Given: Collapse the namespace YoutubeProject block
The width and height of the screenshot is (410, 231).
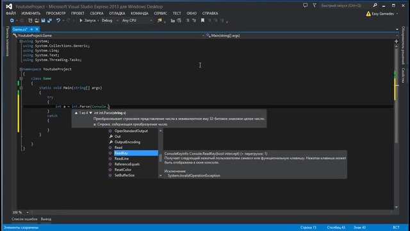Looking at the screenshot, I should [x=21, y=69].
